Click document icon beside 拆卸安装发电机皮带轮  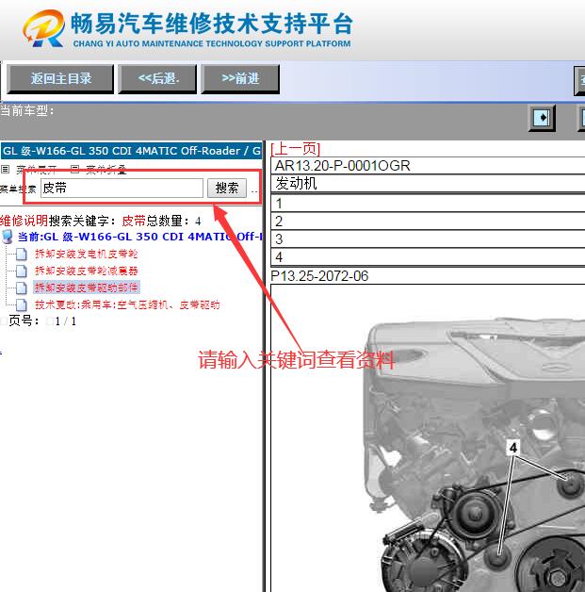coord(22,255)
